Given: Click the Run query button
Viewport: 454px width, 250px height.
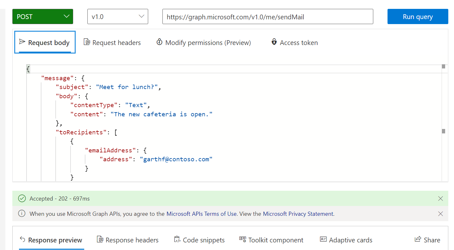Looking at the screenshot, I should [418, 16].
